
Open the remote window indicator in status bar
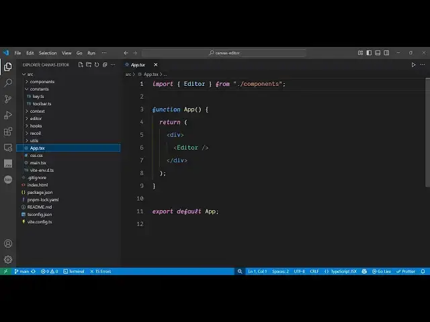click(x=6, y=271)
